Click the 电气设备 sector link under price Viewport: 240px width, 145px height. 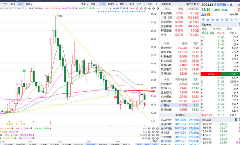[x=234, y=14]
